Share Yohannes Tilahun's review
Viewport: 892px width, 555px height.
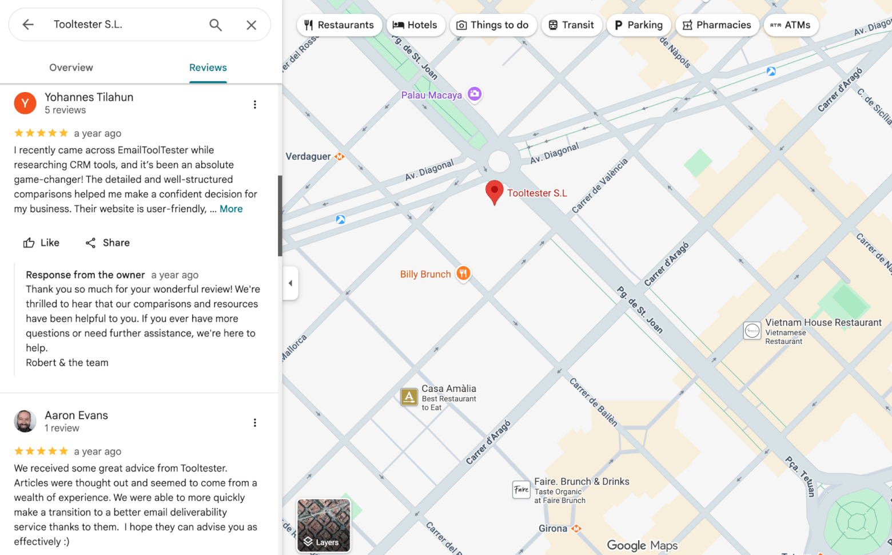(x=107, y=243)
